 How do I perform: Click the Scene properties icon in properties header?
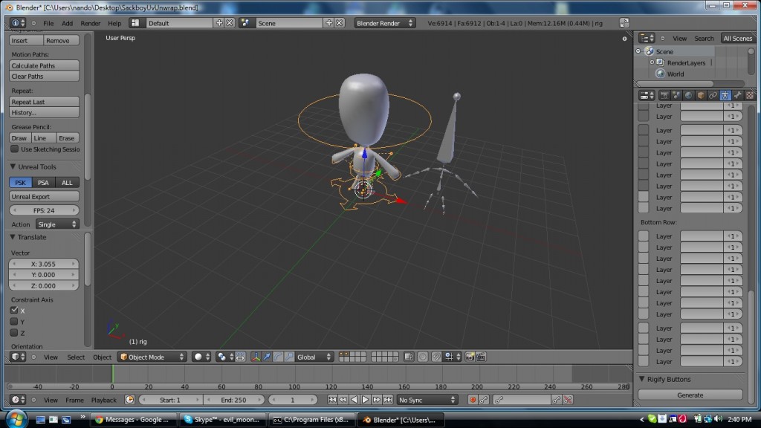tap(676, 94)
